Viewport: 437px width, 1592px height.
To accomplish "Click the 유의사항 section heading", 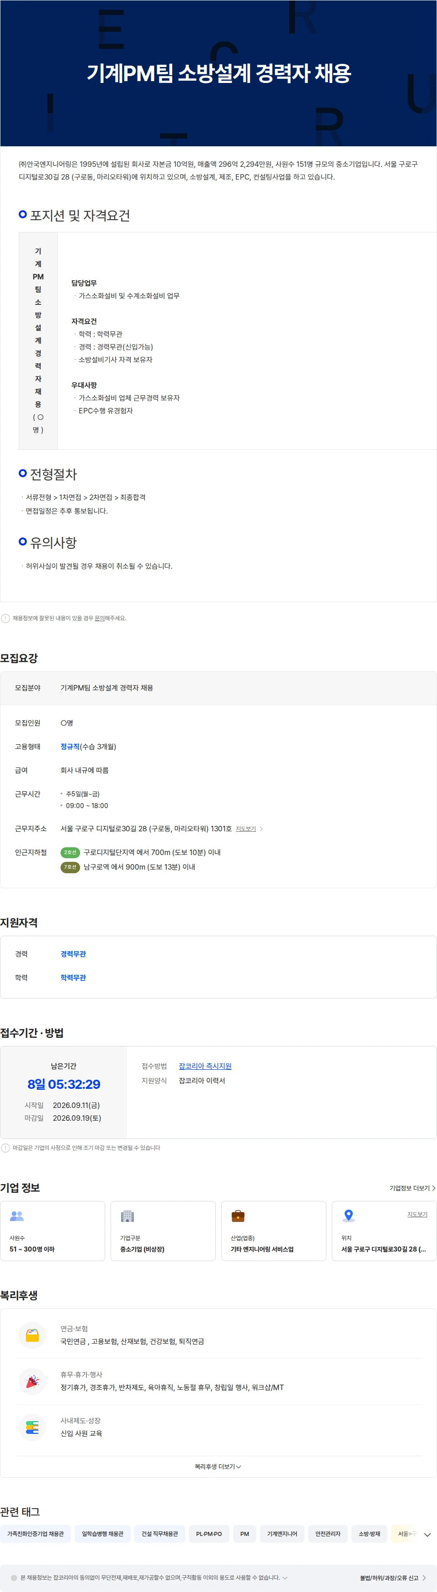I will (53, 543).
